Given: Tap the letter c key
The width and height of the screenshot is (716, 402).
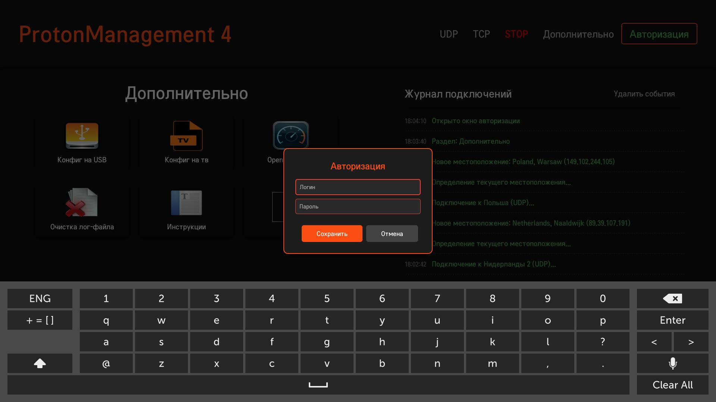Looking at the screenshot, I should click(x=272, y=363).
